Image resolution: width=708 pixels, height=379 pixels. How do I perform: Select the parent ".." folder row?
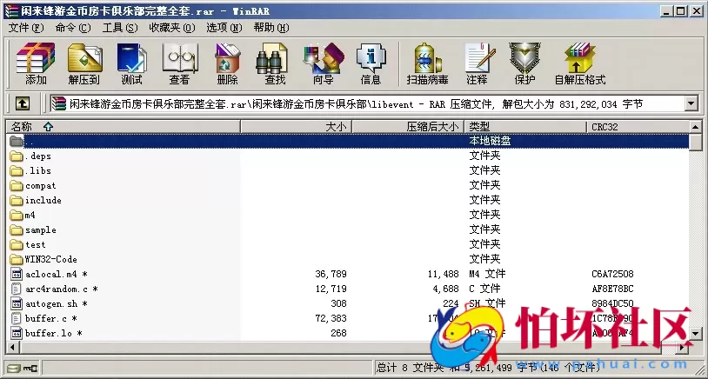(x=348, y=141)
